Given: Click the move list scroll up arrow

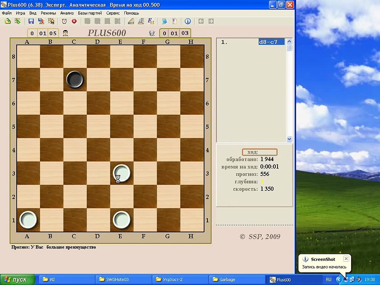Looking at the screenshot, I should 289,42.
